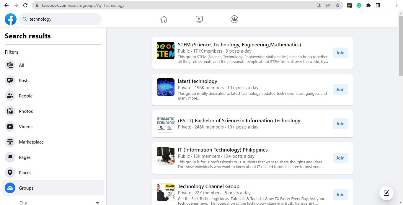Open the Extensions puzzle icon
This screenshot has width=403, height=205.
(x=368, y=5)
